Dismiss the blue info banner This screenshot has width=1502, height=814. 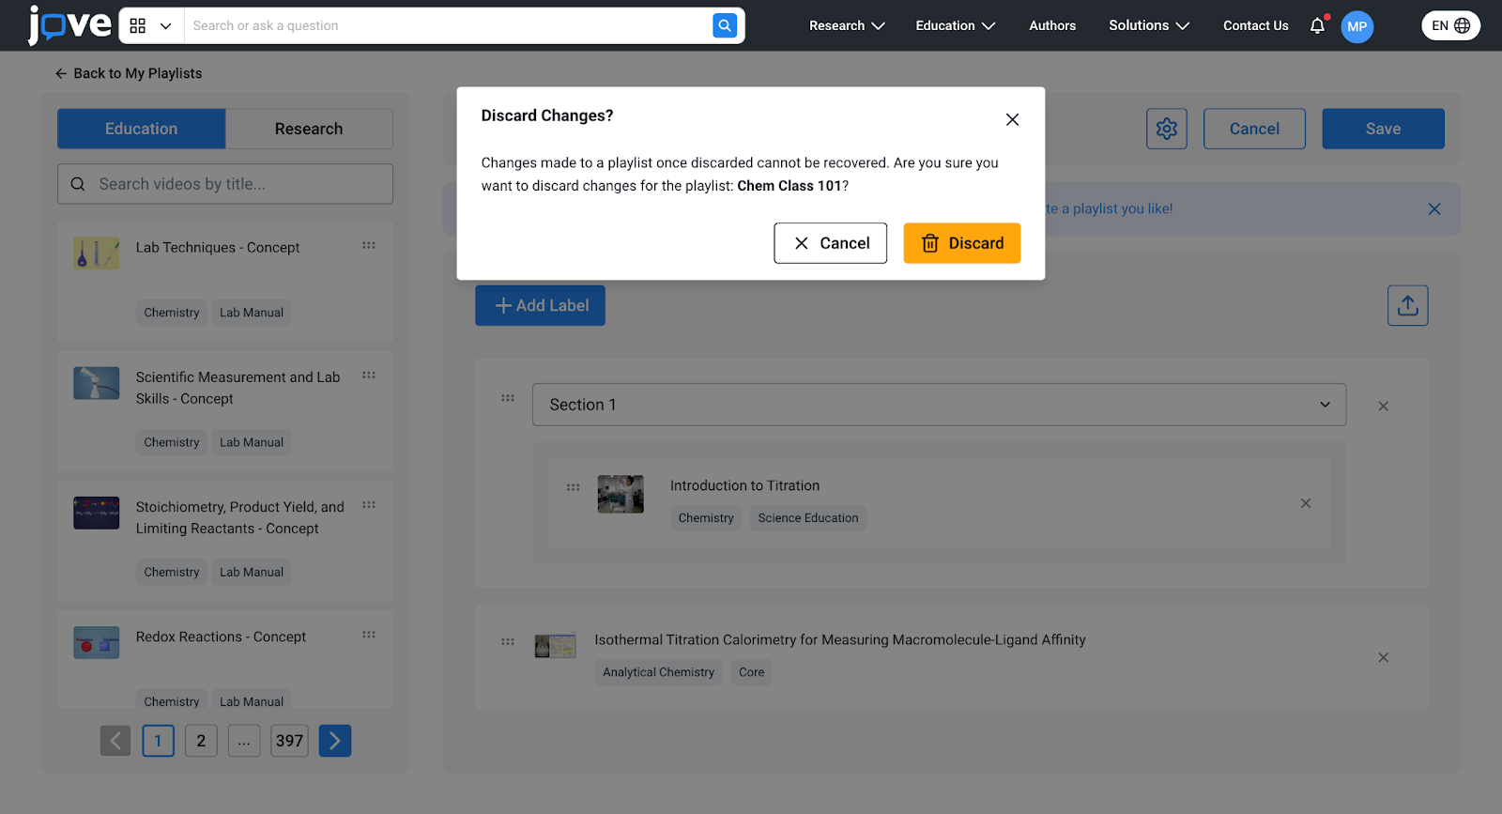1434,208
